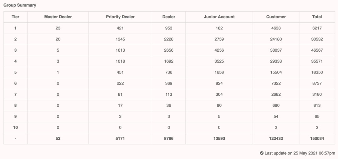This screenshot has width=338, height=159.
Task: Click the Customer column header
Action: point(276,17)
